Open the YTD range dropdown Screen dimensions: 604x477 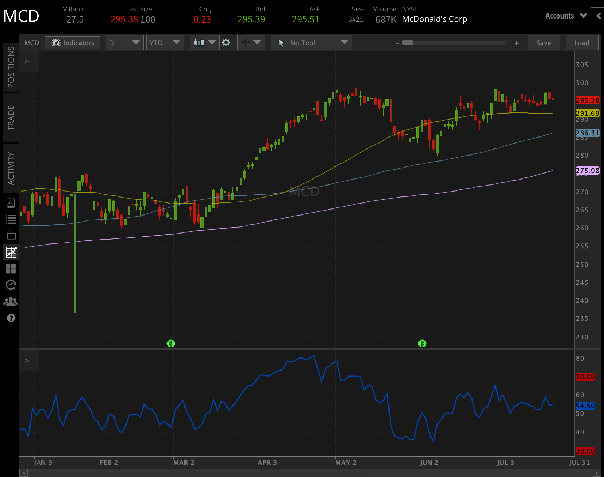coord(165,43)
